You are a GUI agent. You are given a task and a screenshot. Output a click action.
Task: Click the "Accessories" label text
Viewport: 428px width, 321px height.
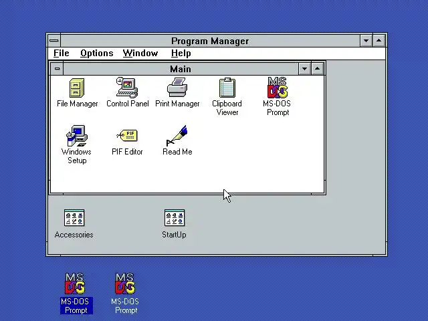pos(74,235)
